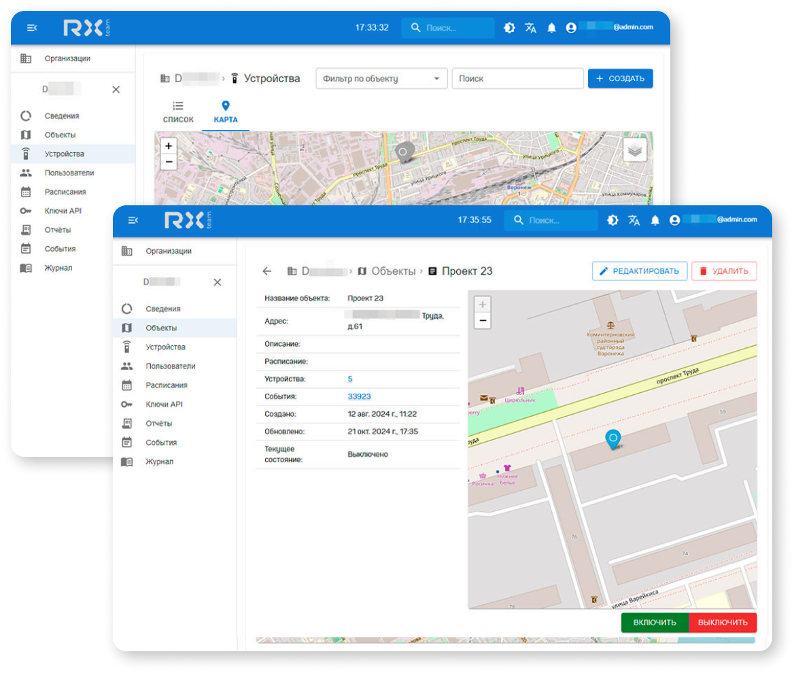794x673 pixels.
Task: Click the blue location pin on map
Action: coord(612,440)
